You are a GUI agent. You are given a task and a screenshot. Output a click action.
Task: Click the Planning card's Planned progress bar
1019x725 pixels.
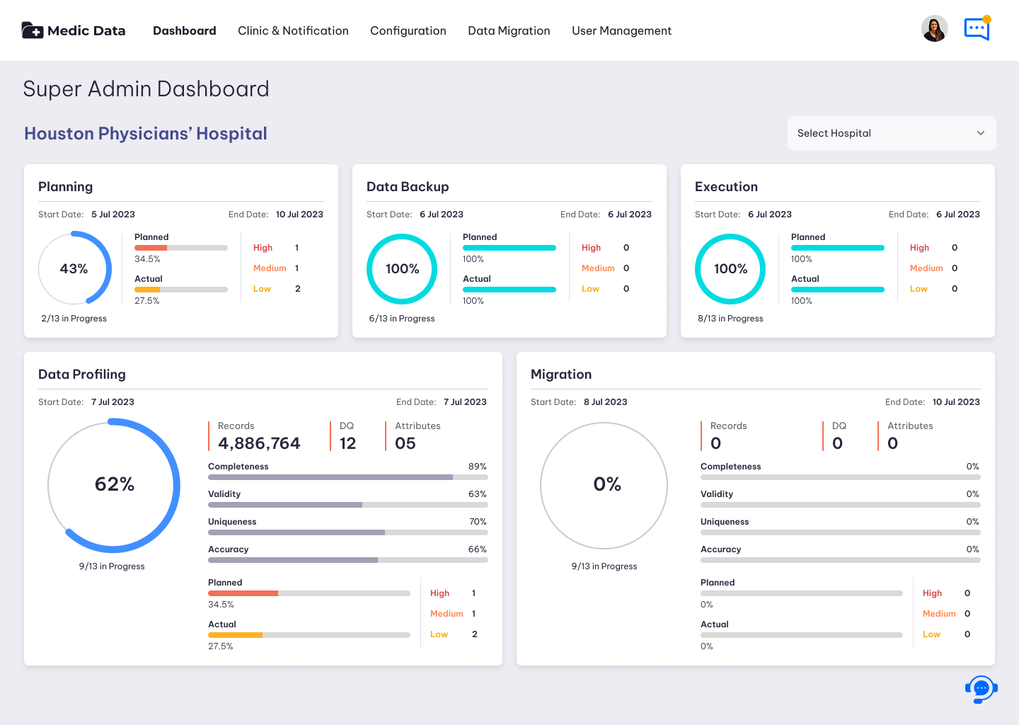tap(181, 248)
